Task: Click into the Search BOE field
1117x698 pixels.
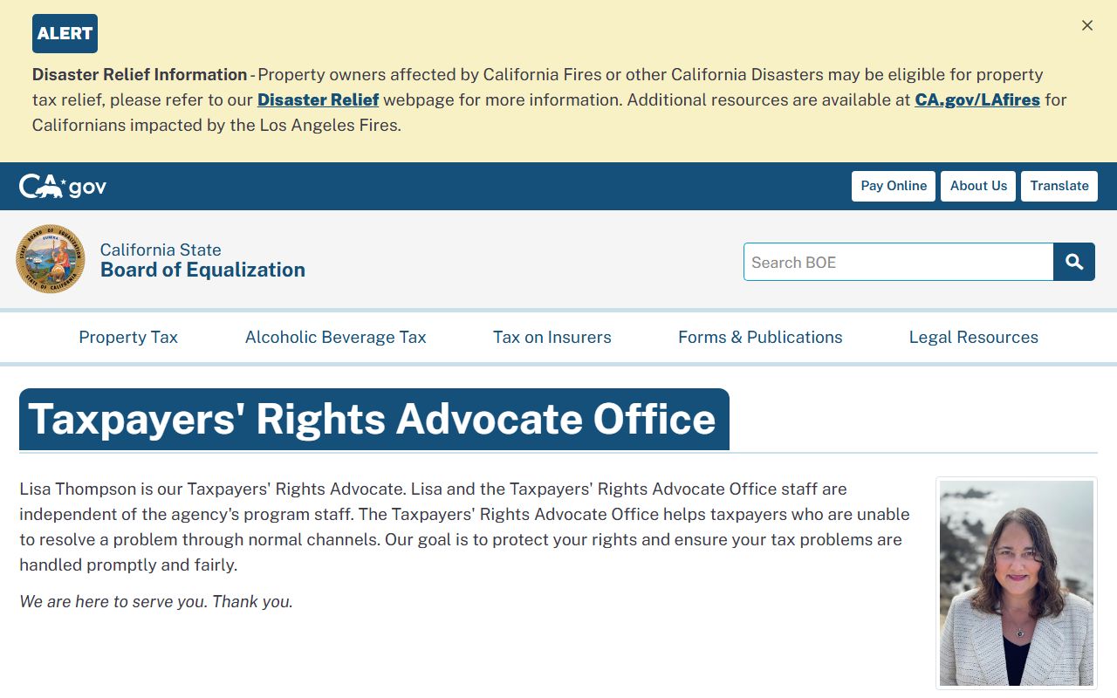Action: (x=899, y=262)
